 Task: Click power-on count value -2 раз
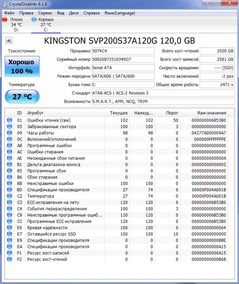(x=217, y=76)
